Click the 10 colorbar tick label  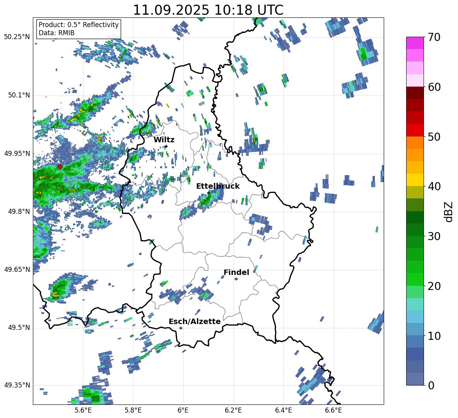pos(434,336)
